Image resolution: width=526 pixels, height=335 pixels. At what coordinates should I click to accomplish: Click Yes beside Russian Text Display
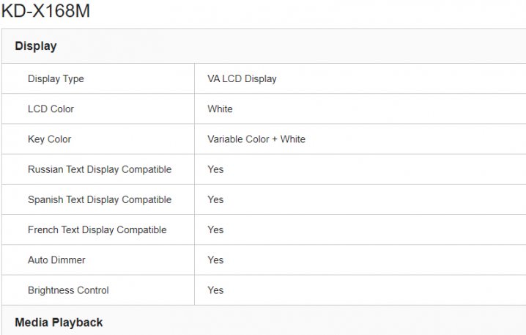coord(215,169)
